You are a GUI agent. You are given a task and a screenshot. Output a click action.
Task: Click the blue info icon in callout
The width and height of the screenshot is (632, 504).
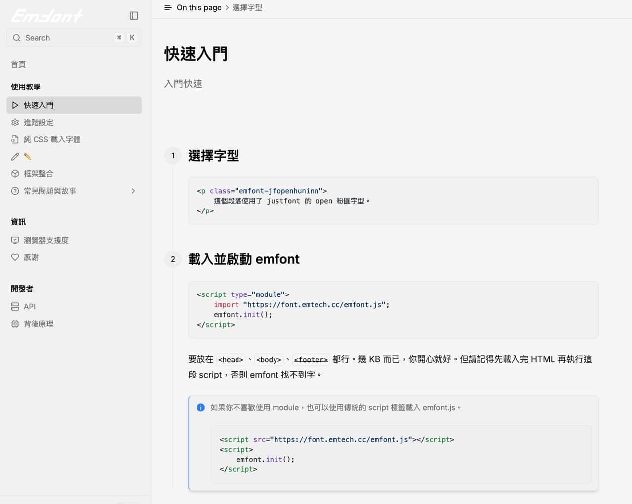point(201,408)
